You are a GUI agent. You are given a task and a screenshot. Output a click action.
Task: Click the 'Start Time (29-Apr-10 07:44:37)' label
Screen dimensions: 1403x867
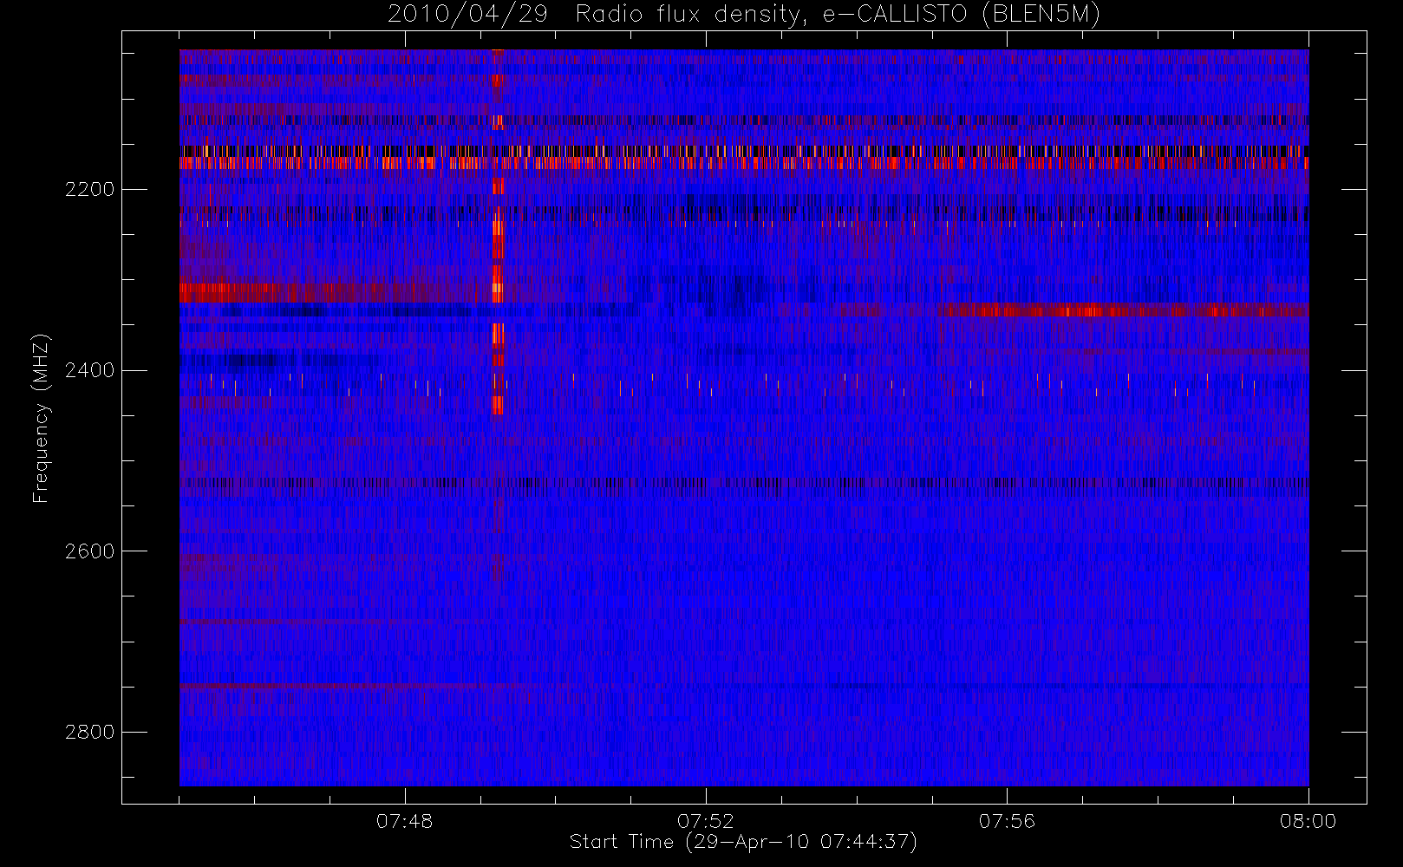pos(743,842)
